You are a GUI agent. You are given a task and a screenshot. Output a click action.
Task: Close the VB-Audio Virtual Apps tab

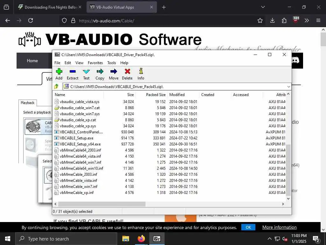pyautogui.click(x=152, y=7)
